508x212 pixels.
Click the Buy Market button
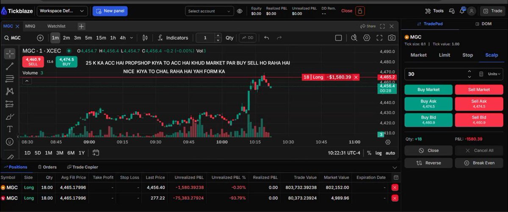[428, 90]
